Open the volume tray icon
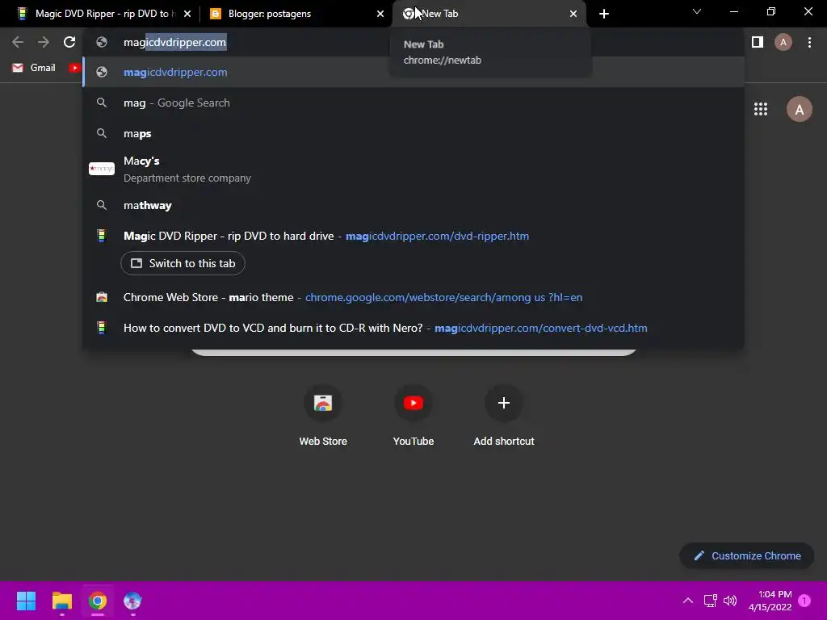The width and height of the screenshot is (827, 620). click(x=730, y=601)
